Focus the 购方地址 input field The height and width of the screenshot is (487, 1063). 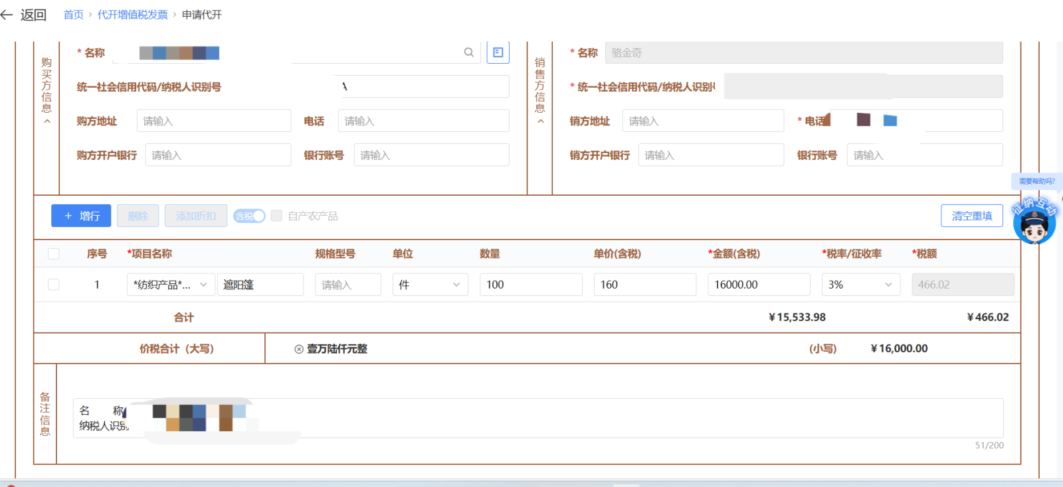(214, 121)
